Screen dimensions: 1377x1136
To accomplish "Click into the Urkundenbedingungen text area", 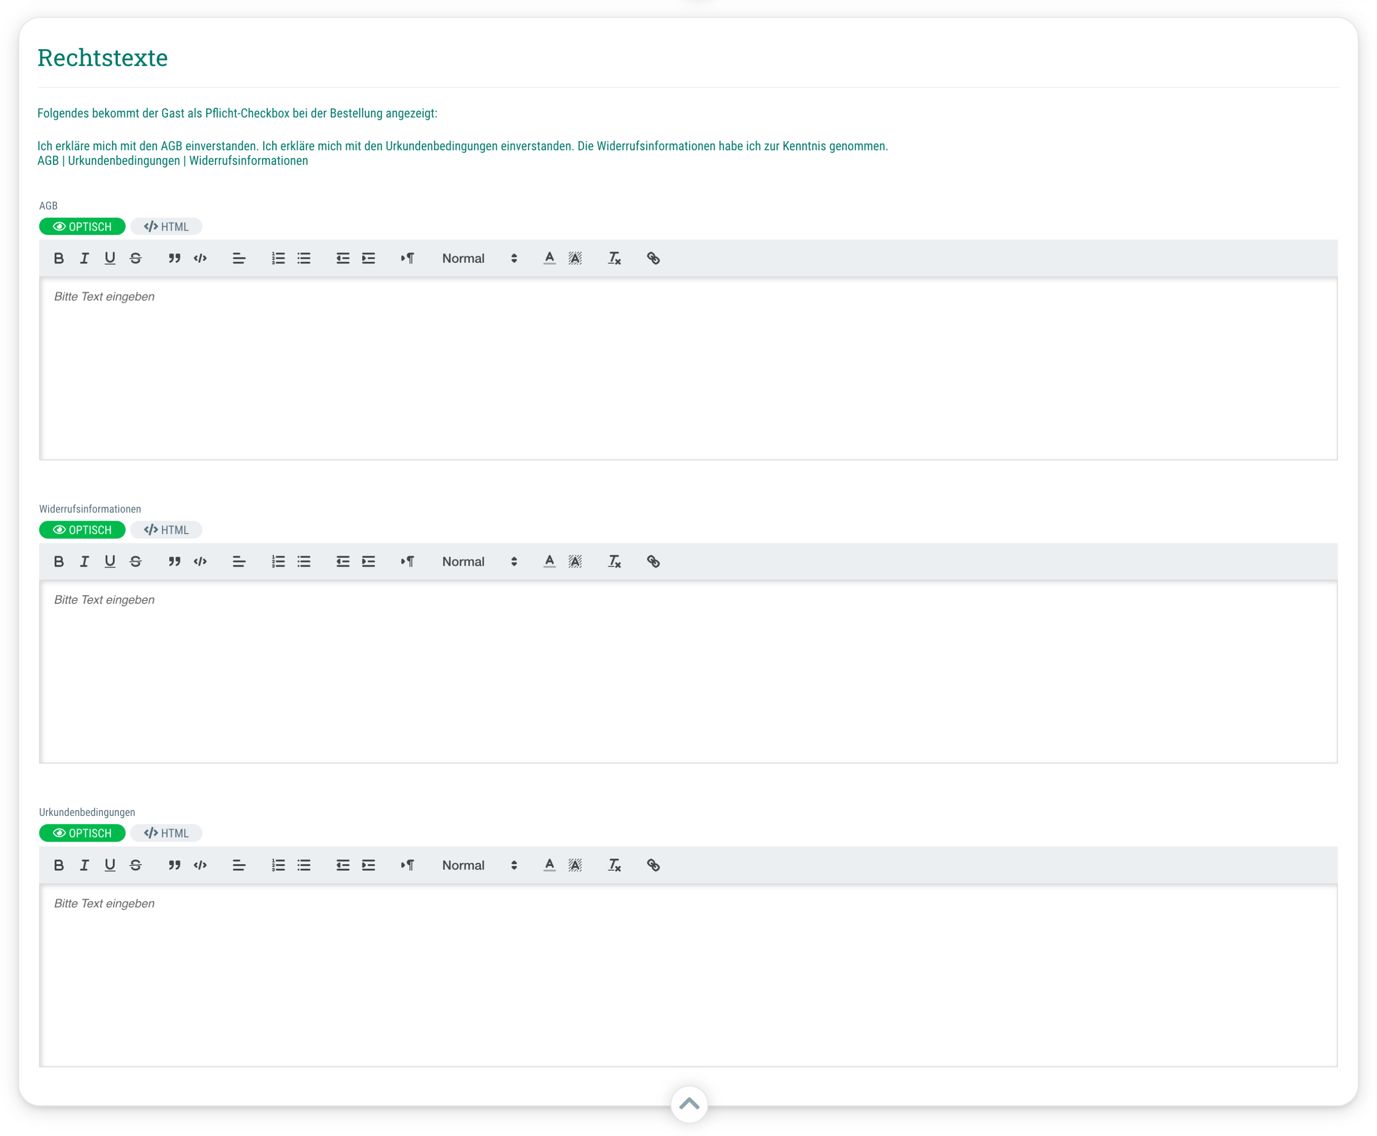I will pos(688,976).
